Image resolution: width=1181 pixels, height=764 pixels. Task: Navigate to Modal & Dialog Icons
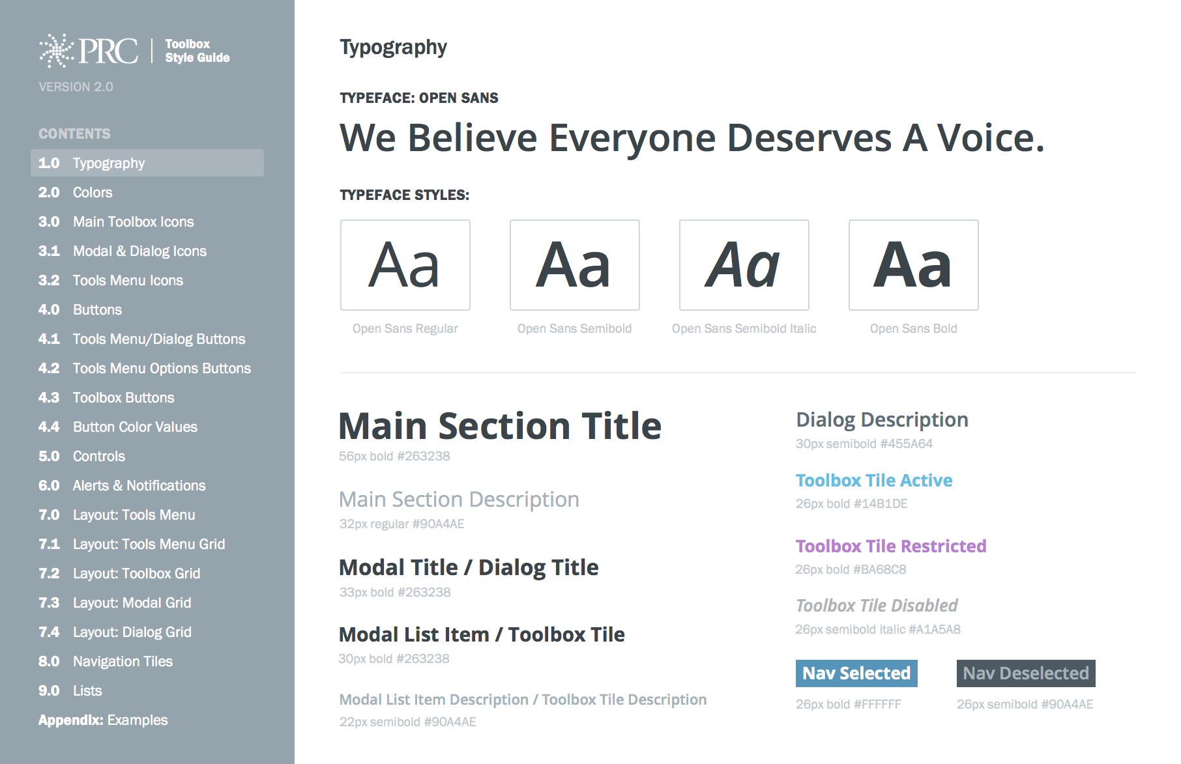(x=139, y=251)
